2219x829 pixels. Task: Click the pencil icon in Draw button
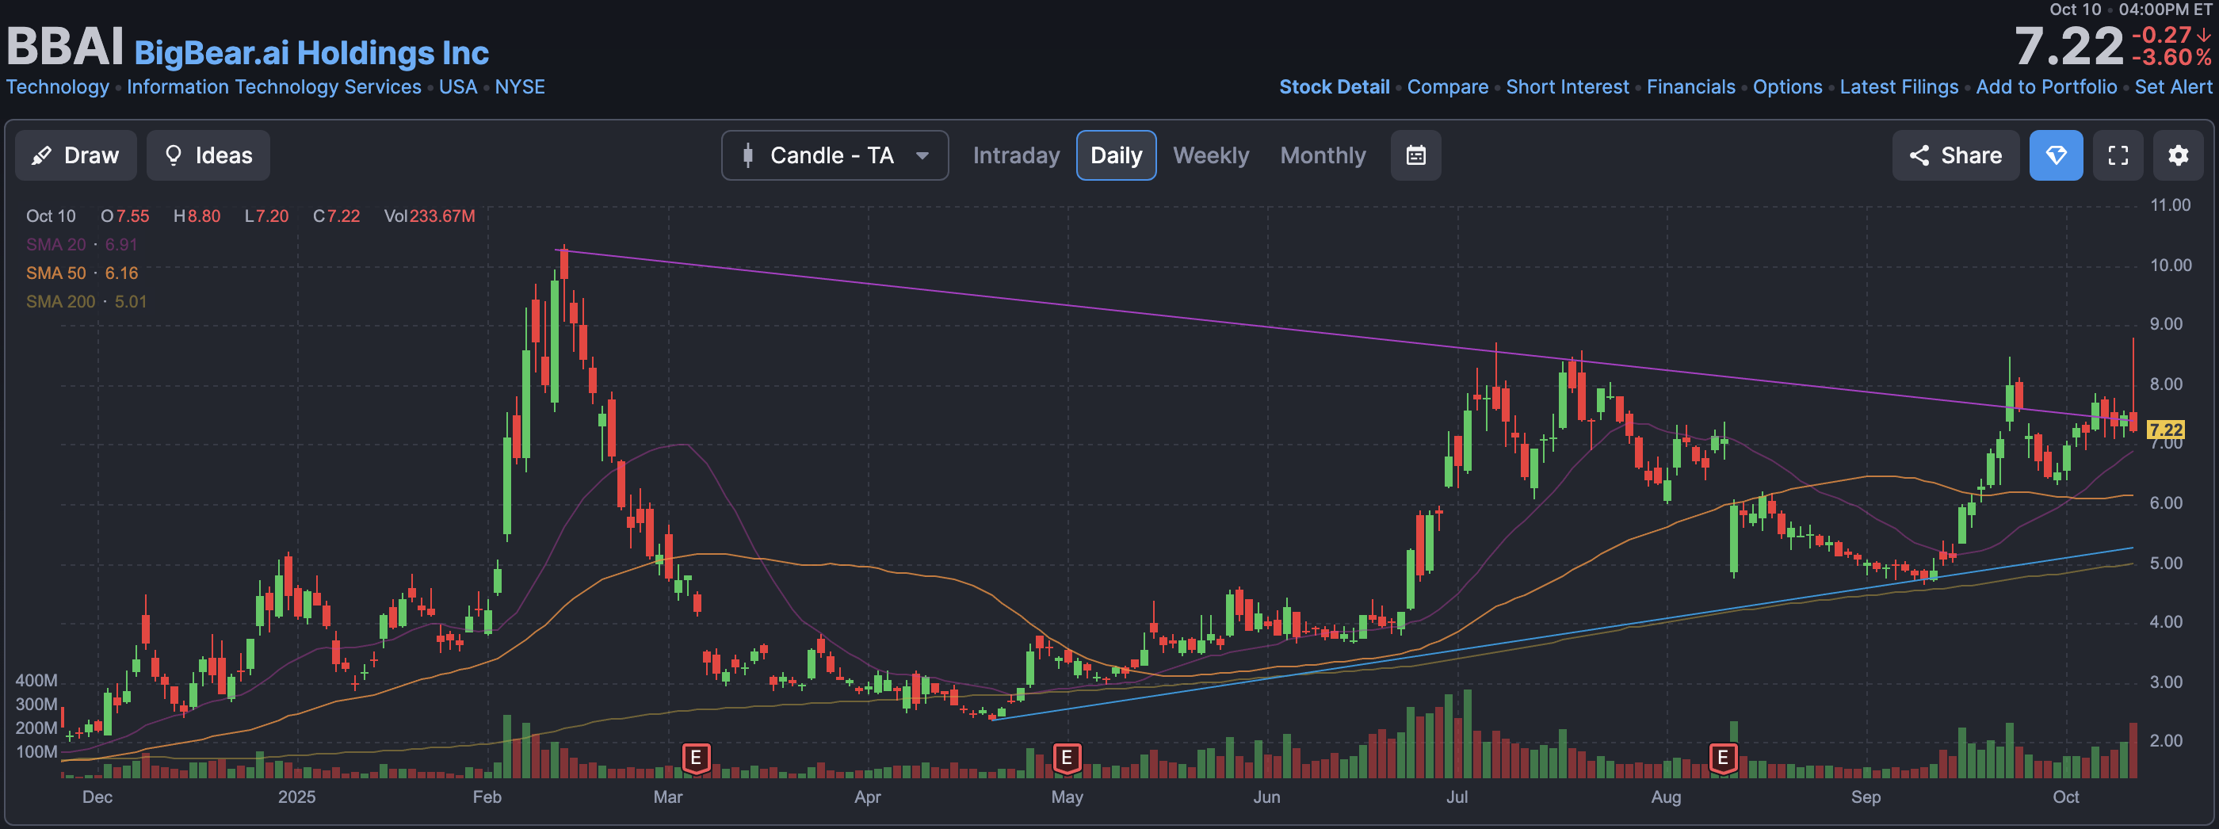[x=41, y=155]
